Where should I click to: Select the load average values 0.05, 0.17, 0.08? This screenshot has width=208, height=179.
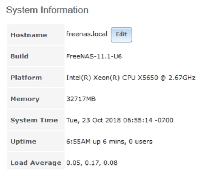point(92,163)
